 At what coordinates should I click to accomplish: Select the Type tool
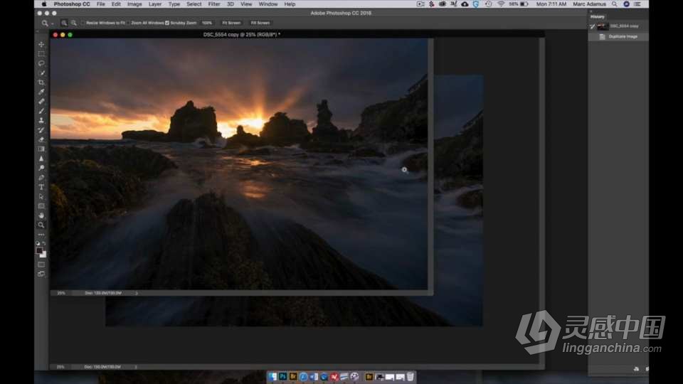(x=41, y=187)
